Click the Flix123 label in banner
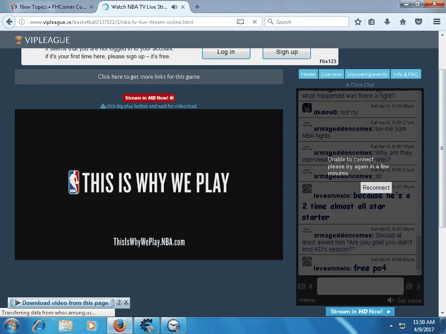 pos(328,61)
